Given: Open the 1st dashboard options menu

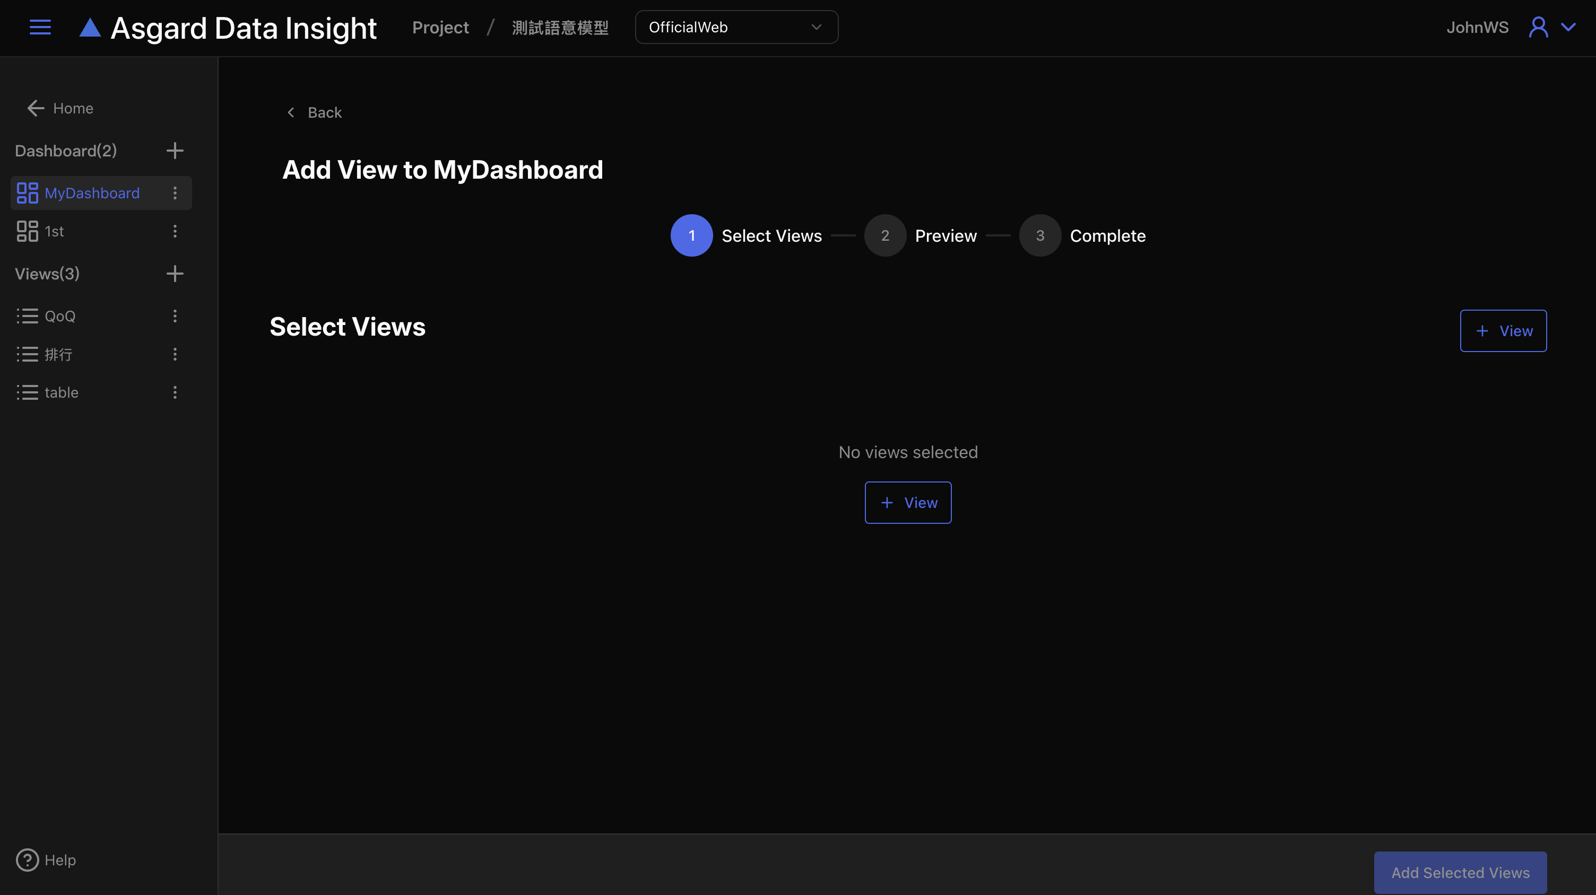Looking at the screenshot, I should pos(175,231).
